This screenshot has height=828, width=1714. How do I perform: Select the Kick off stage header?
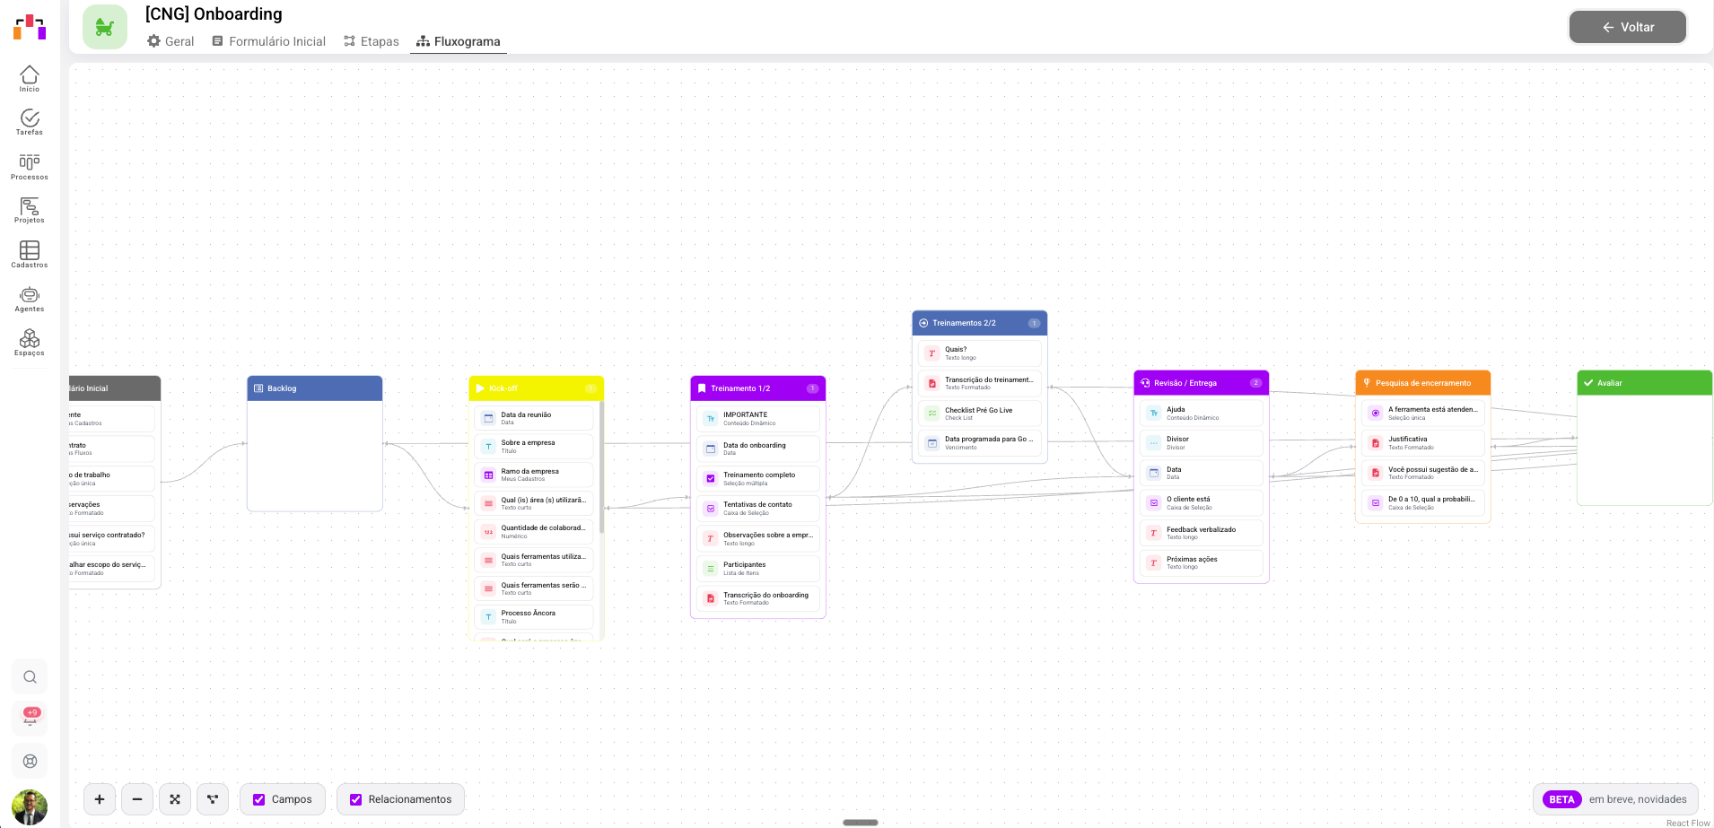[x=537, y=388]
